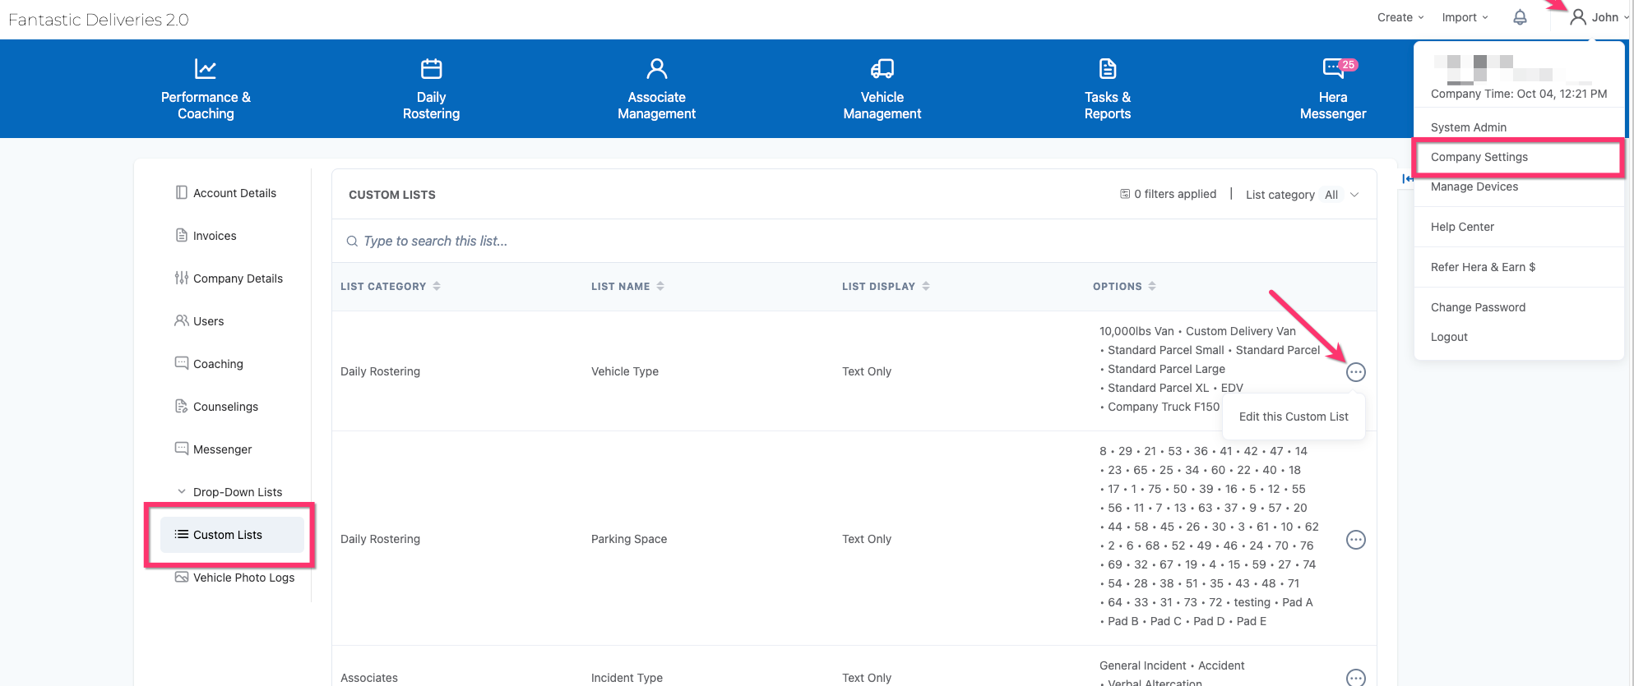1634x686 pixels.
Task: Open Tasks & Reports document icon
Action: tap(1108, 68)
